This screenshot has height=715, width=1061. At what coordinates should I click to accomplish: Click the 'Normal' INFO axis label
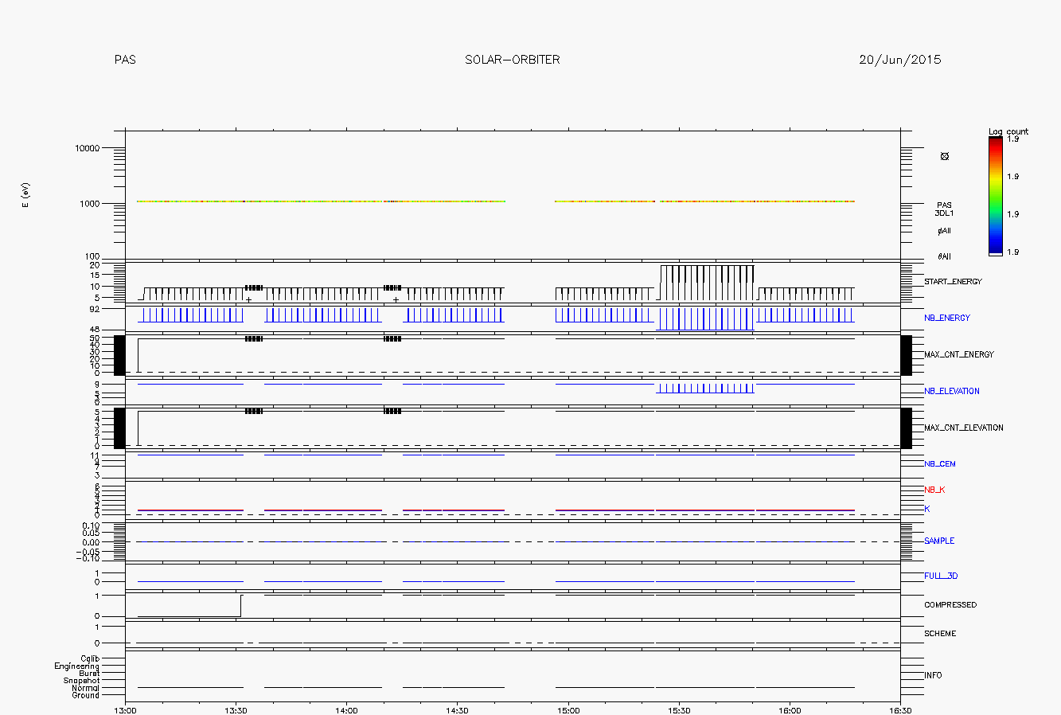[x=86, y=688]
